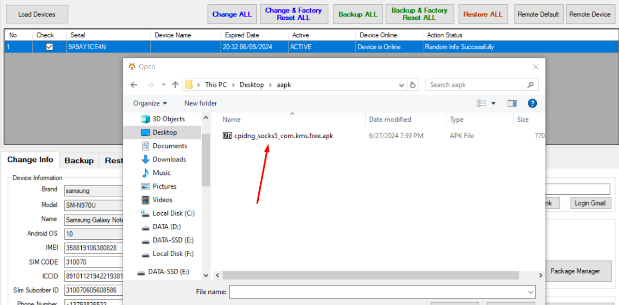This screenshot has width=619, height=305.
Task: Select cpidng_socks5_com.kms.free.apk file
Action: point(283,136)
